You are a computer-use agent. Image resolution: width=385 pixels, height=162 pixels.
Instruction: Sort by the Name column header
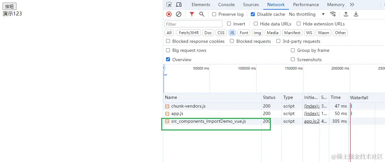pos(212,97)
